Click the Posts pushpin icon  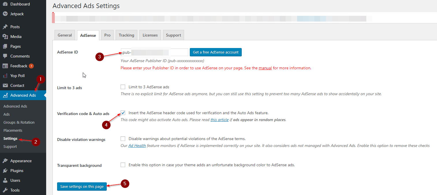pyautogui.click(x=5, y=27)
